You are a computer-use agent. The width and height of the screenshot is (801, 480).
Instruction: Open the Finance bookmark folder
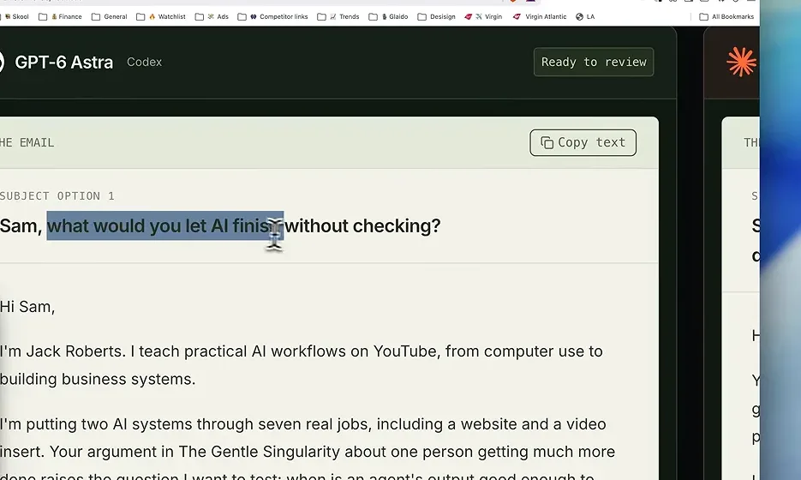[60, 17]
